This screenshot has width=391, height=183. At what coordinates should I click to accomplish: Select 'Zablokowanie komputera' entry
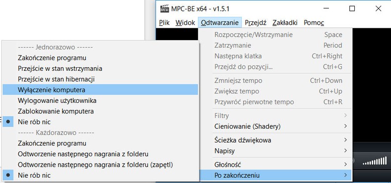click(100, 111)
